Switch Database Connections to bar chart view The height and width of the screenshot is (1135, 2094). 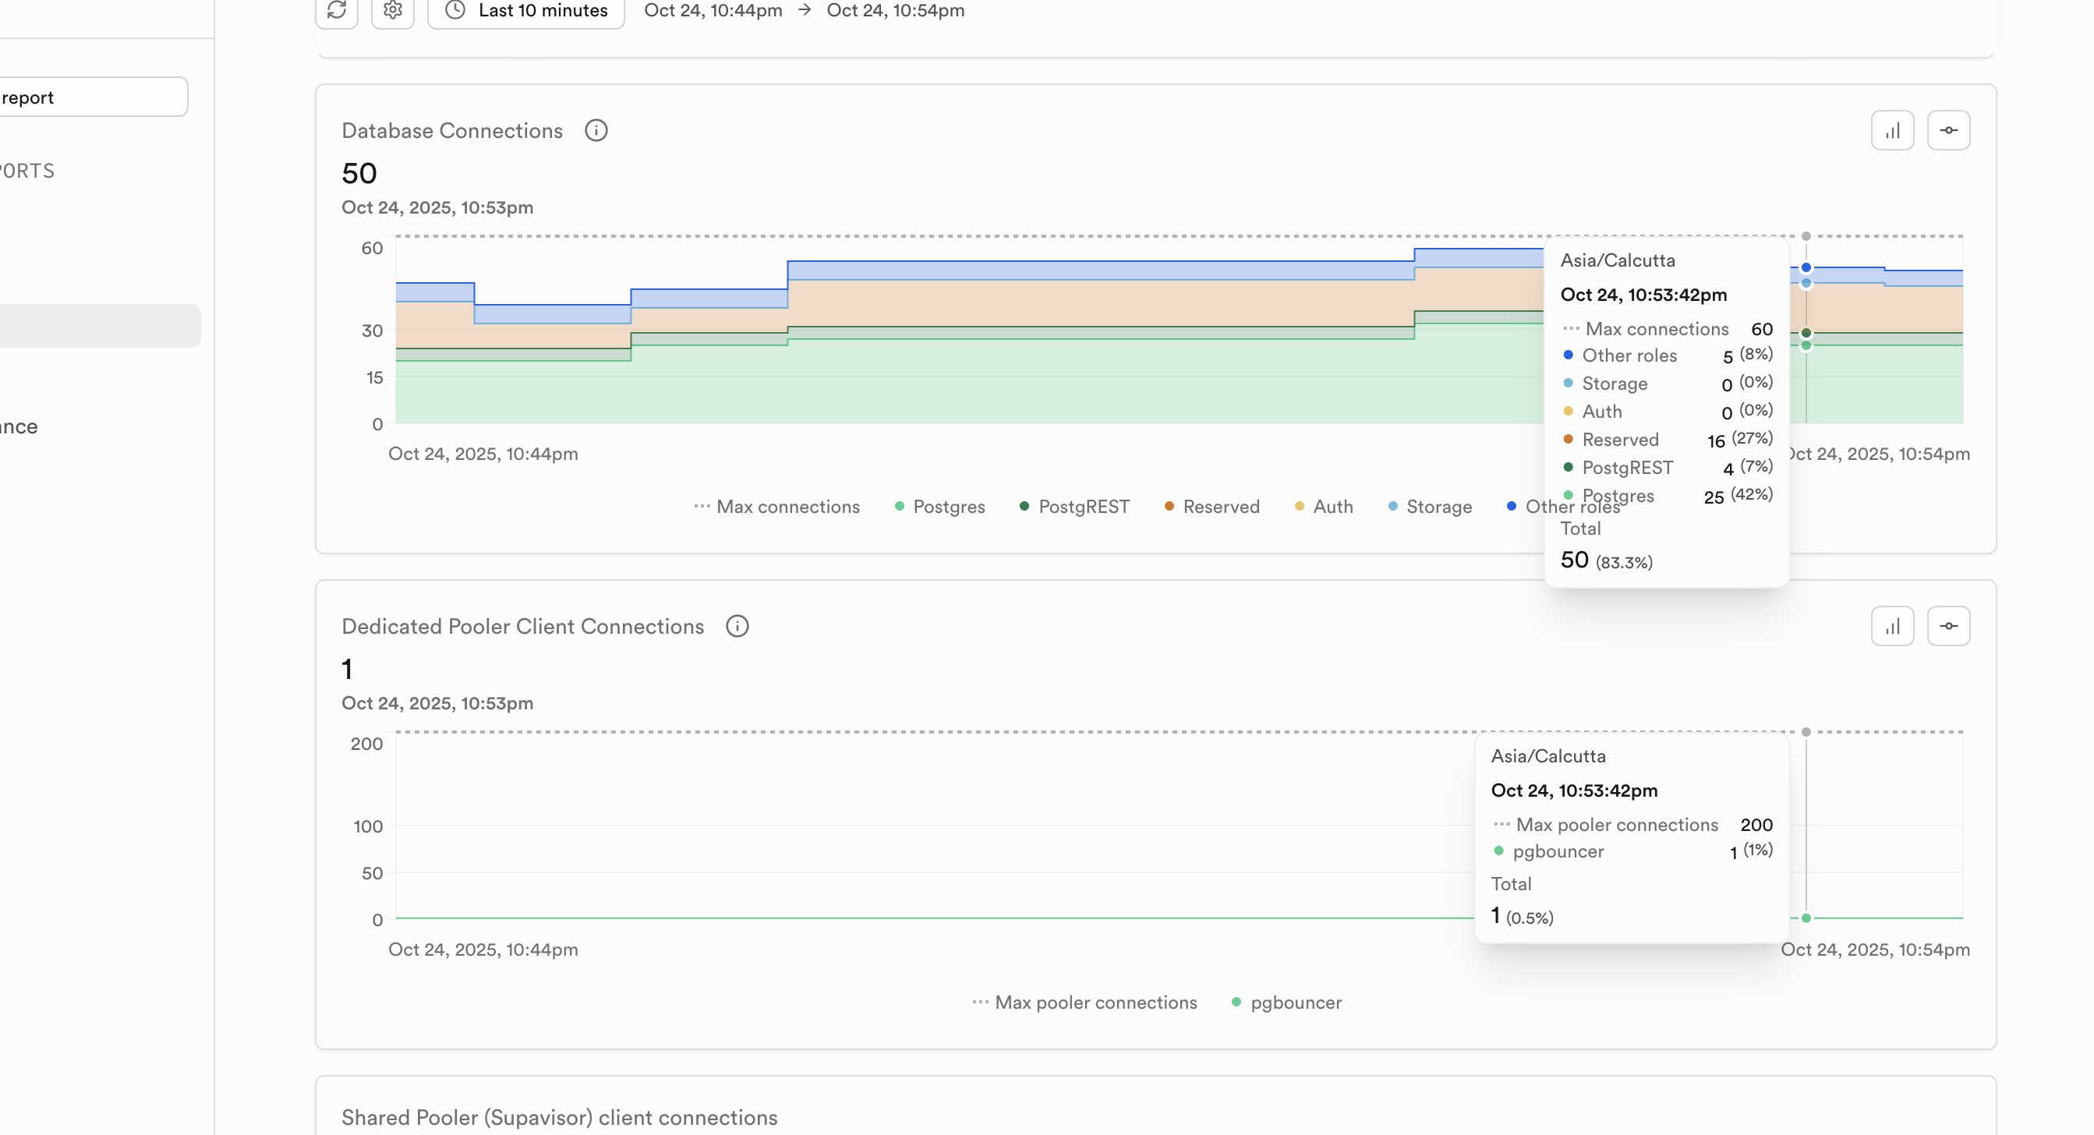(1891, 130)
